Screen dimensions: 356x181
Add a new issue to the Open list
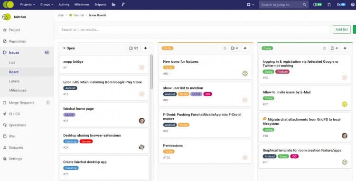145,48
